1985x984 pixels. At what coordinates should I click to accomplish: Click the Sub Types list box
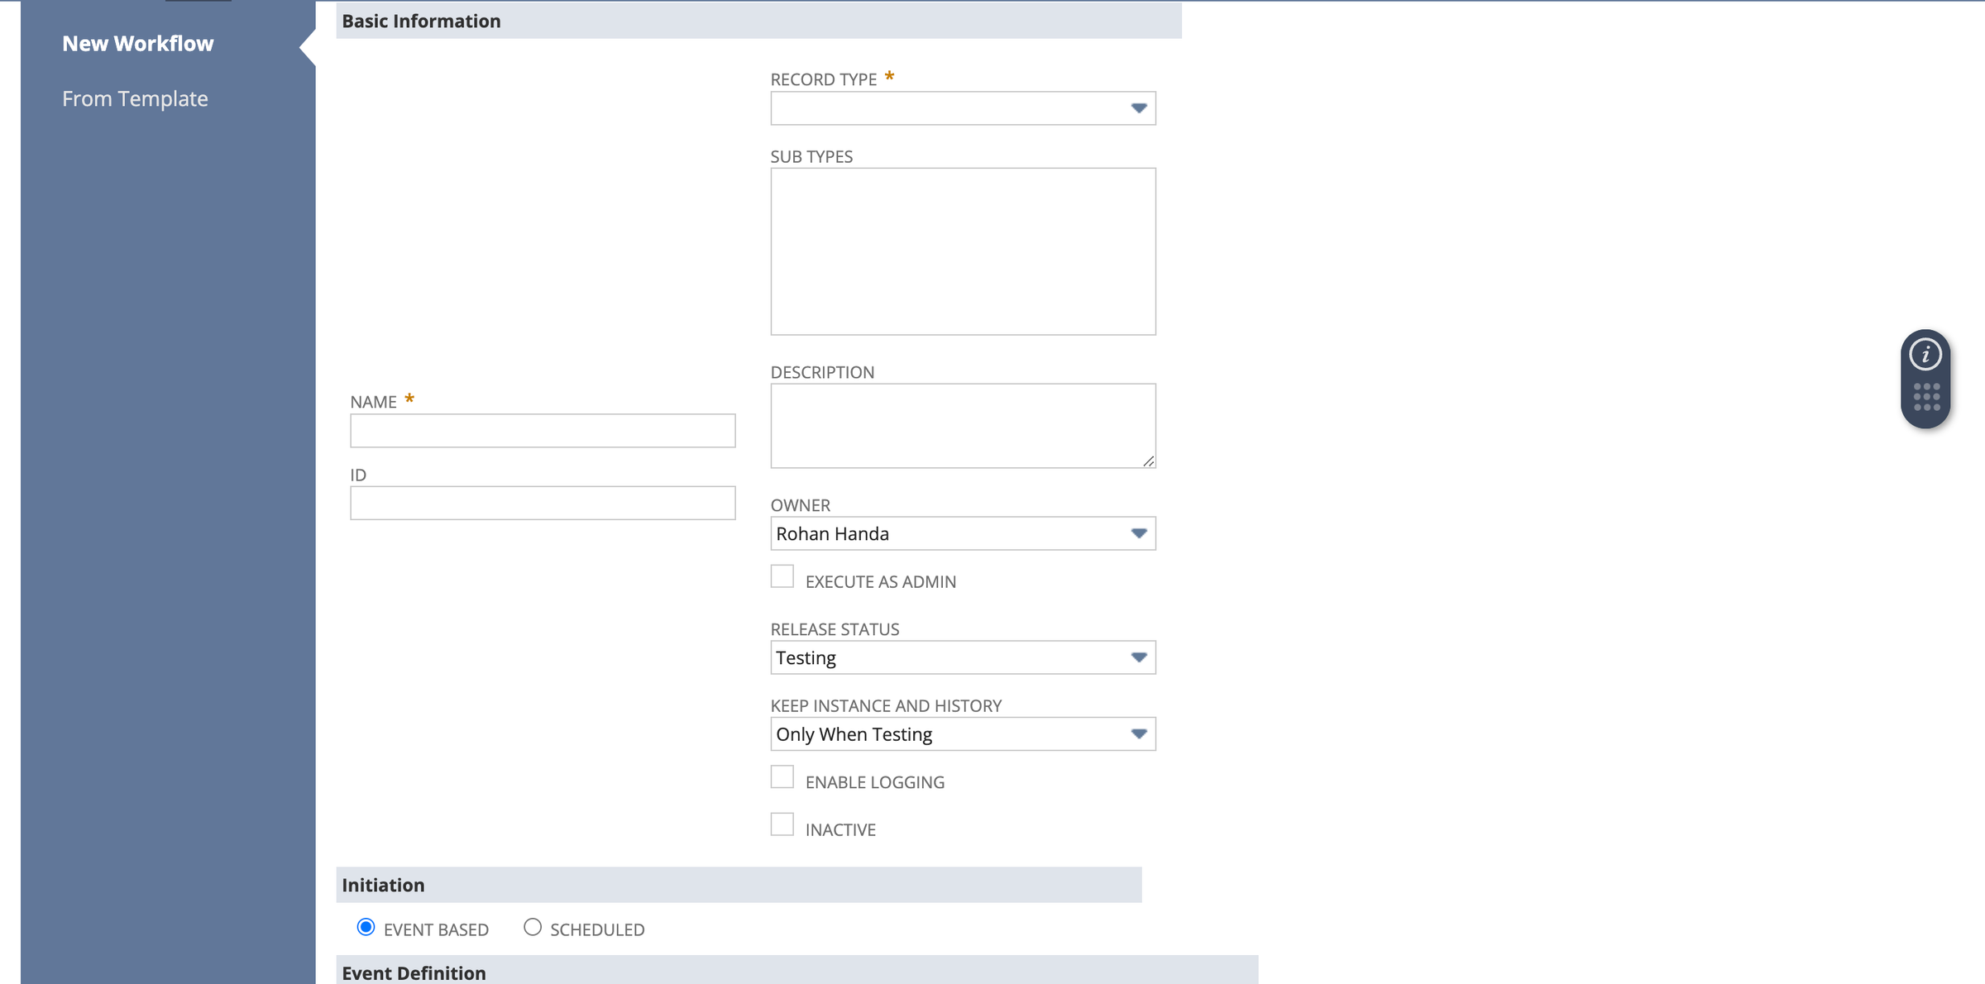963,251
